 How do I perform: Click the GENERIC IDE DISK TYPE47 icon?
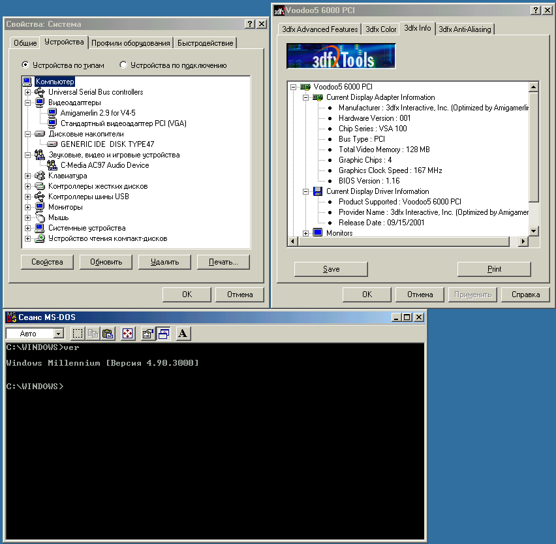(x=52, y=144)
